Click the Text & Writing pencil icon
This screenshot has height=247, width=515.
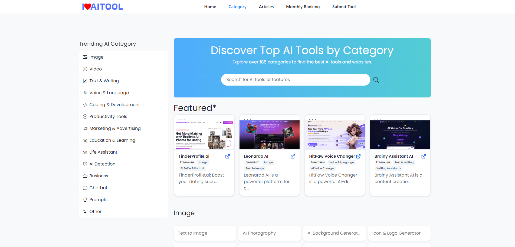(x=85, y=81)
